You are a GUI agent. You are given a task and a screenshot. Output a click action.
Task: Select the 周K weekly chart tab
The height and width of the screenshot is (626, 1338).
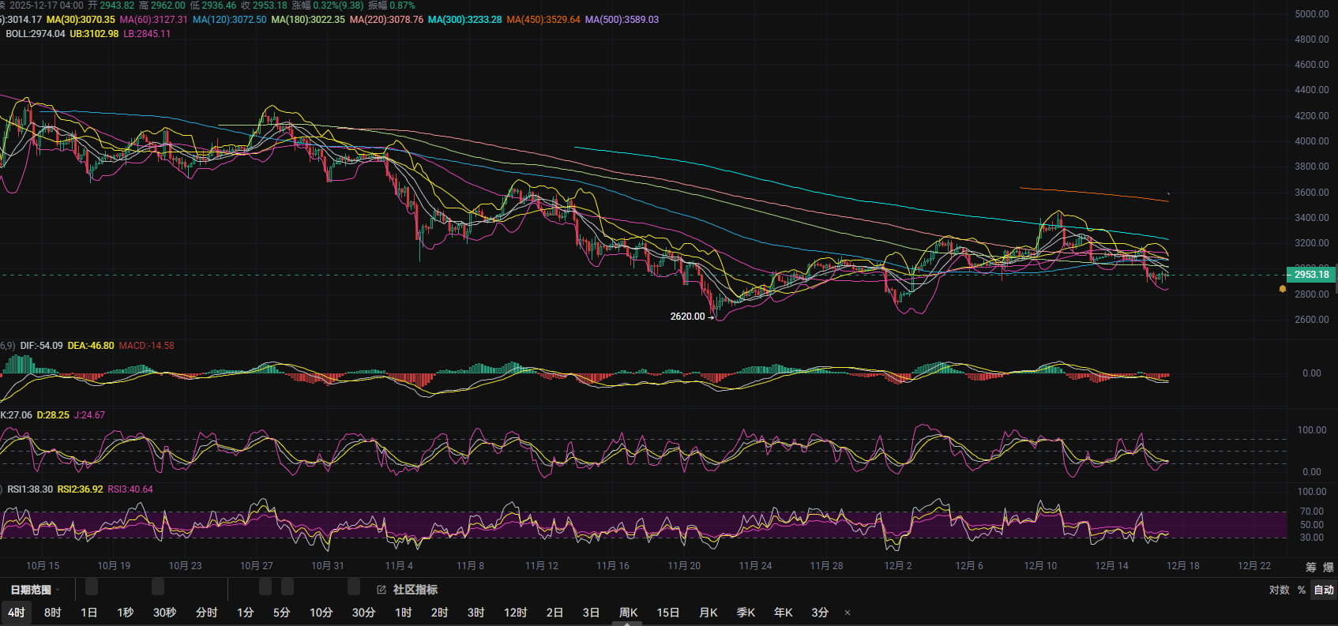point(628,613)
